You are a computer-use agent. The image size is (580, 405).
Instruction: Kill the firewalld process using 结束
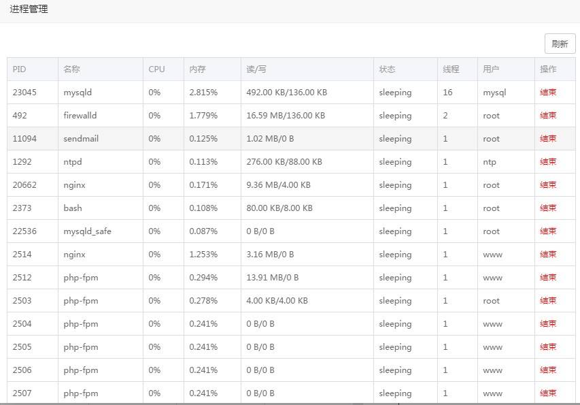548,116
